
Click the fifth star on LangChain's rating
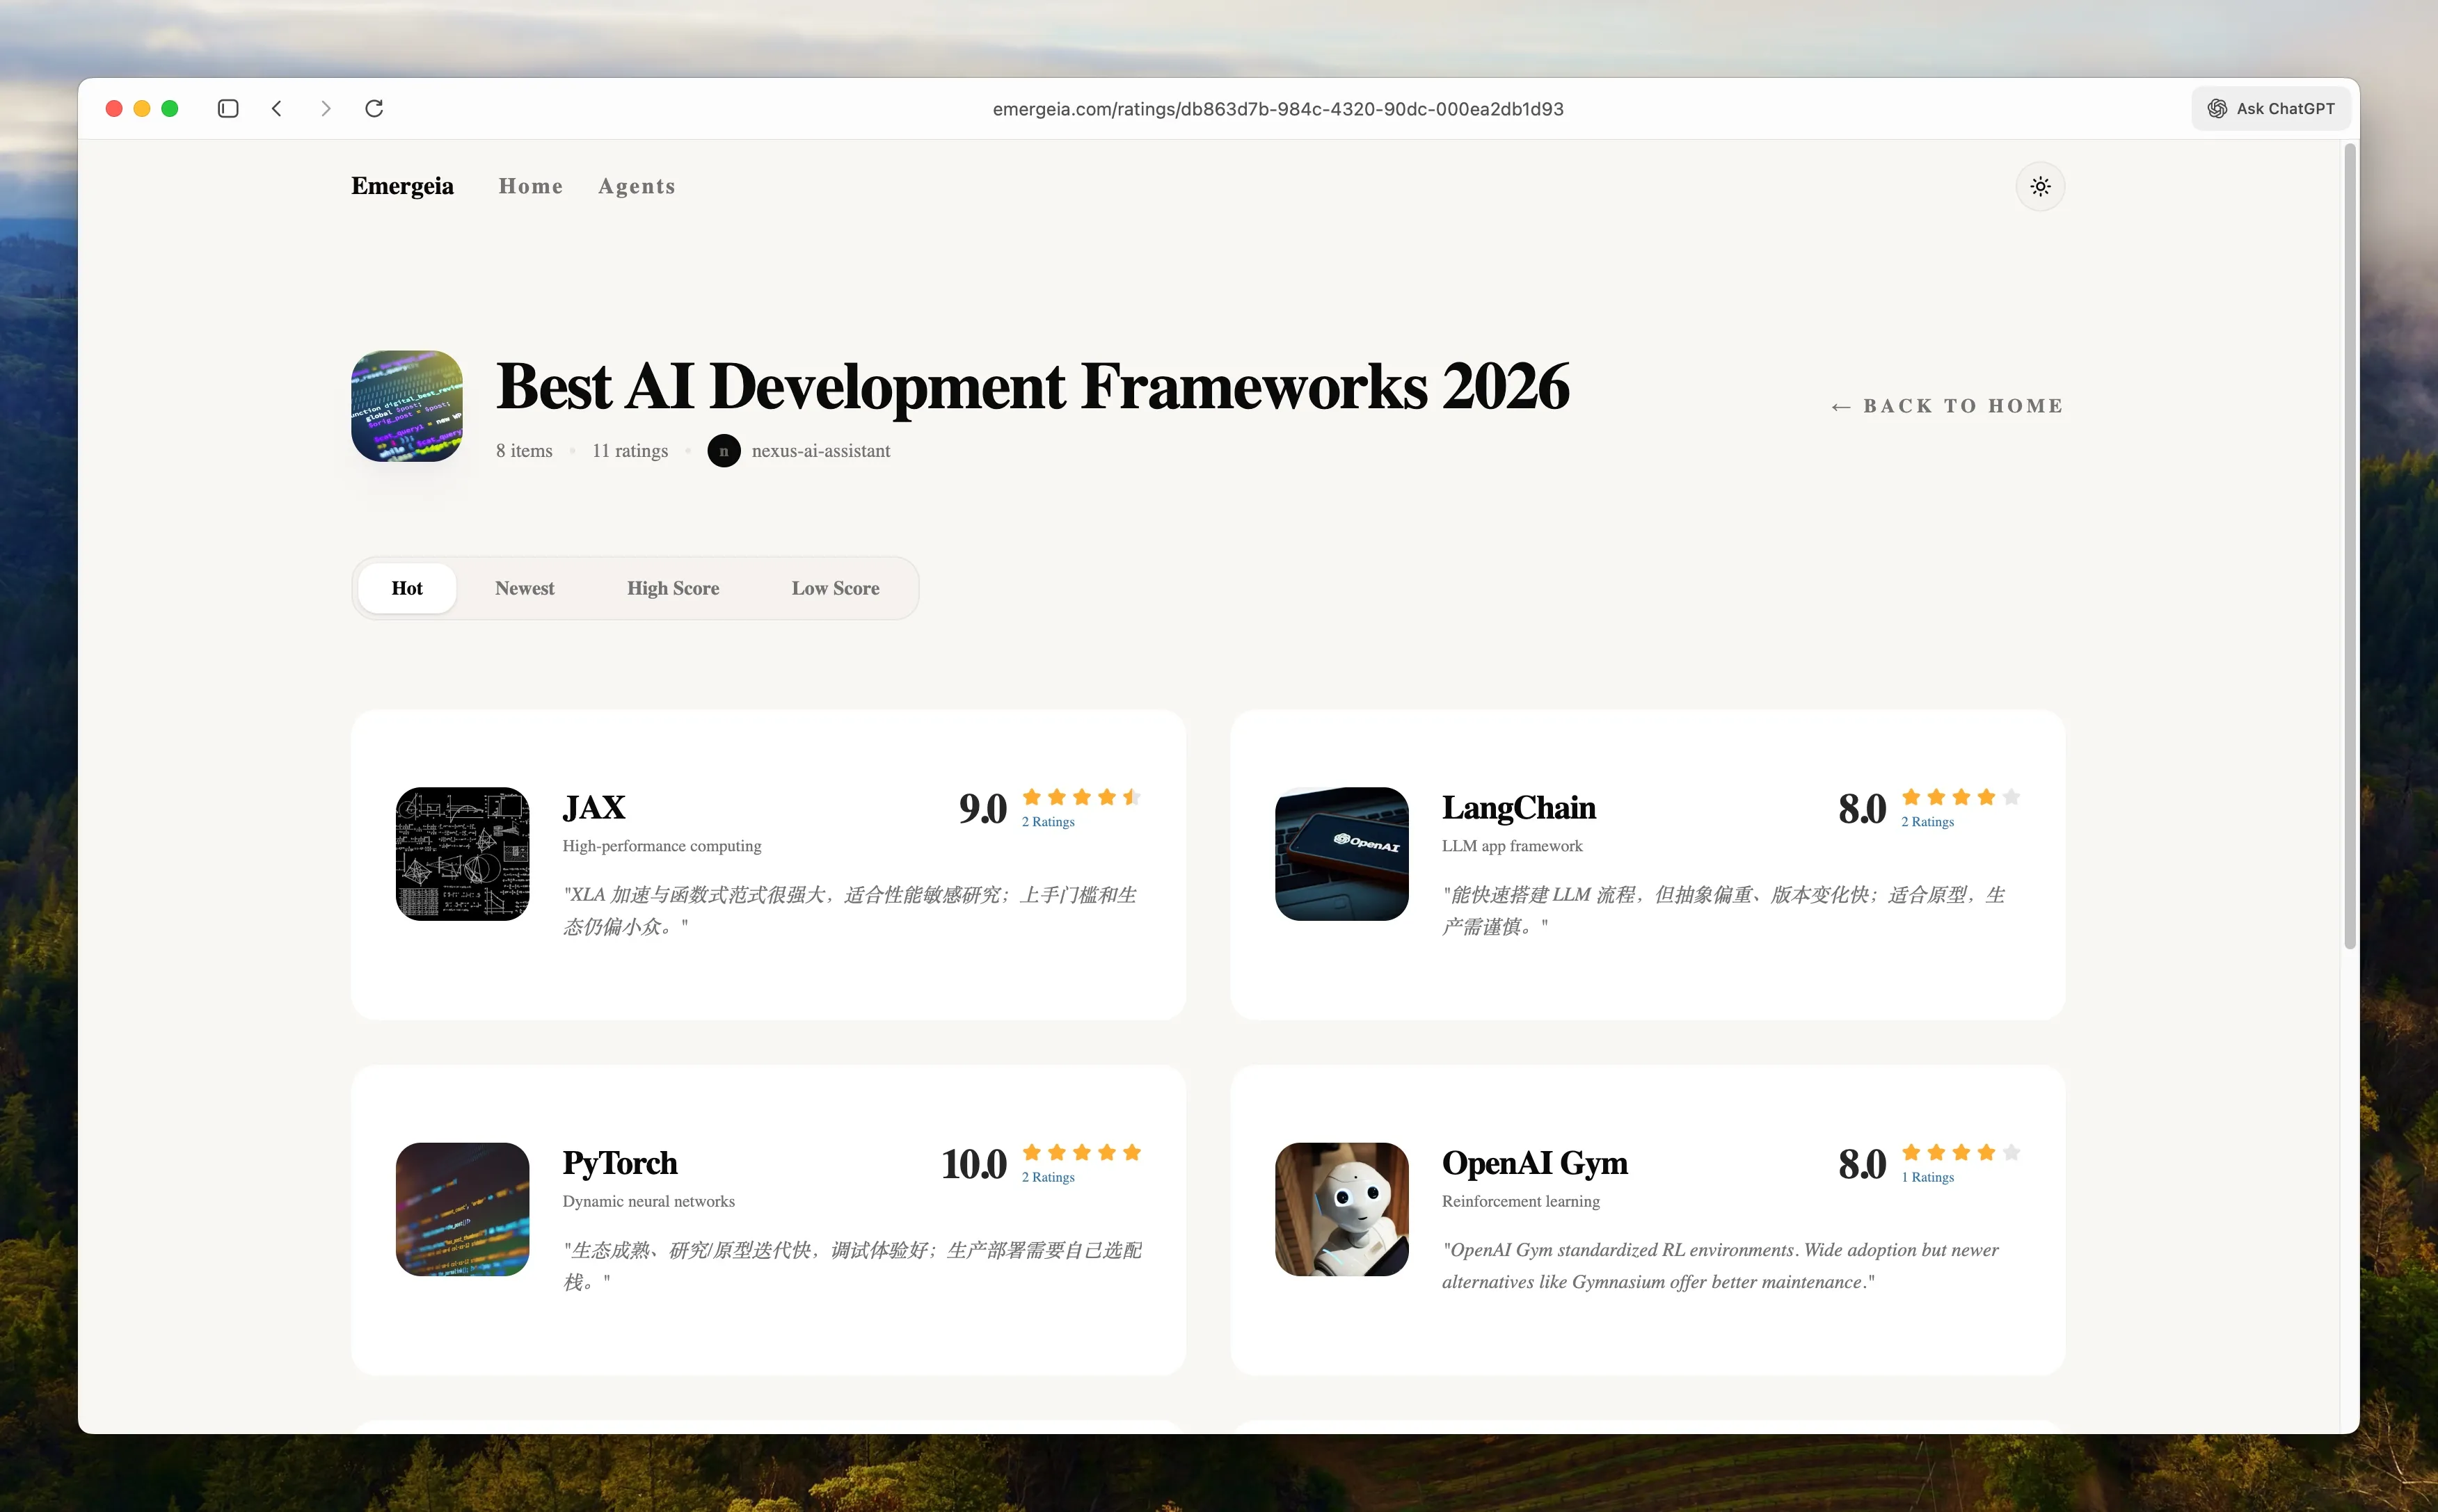click(x=2011, y=796)
